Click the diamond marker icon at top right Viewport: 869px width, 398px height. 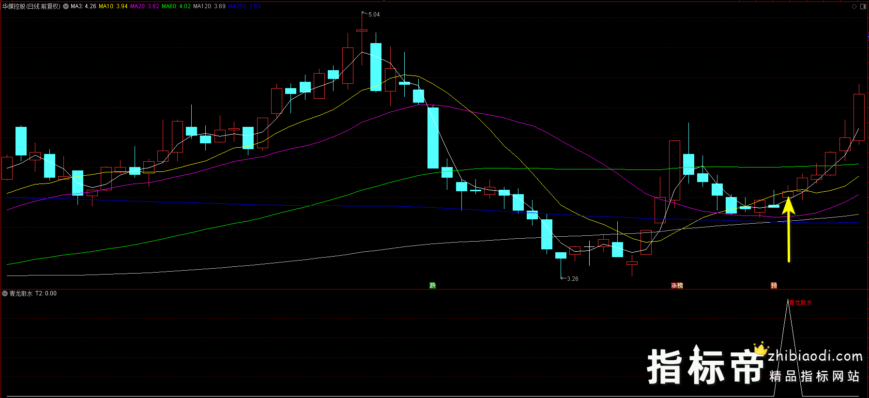(x=854, y=6)
